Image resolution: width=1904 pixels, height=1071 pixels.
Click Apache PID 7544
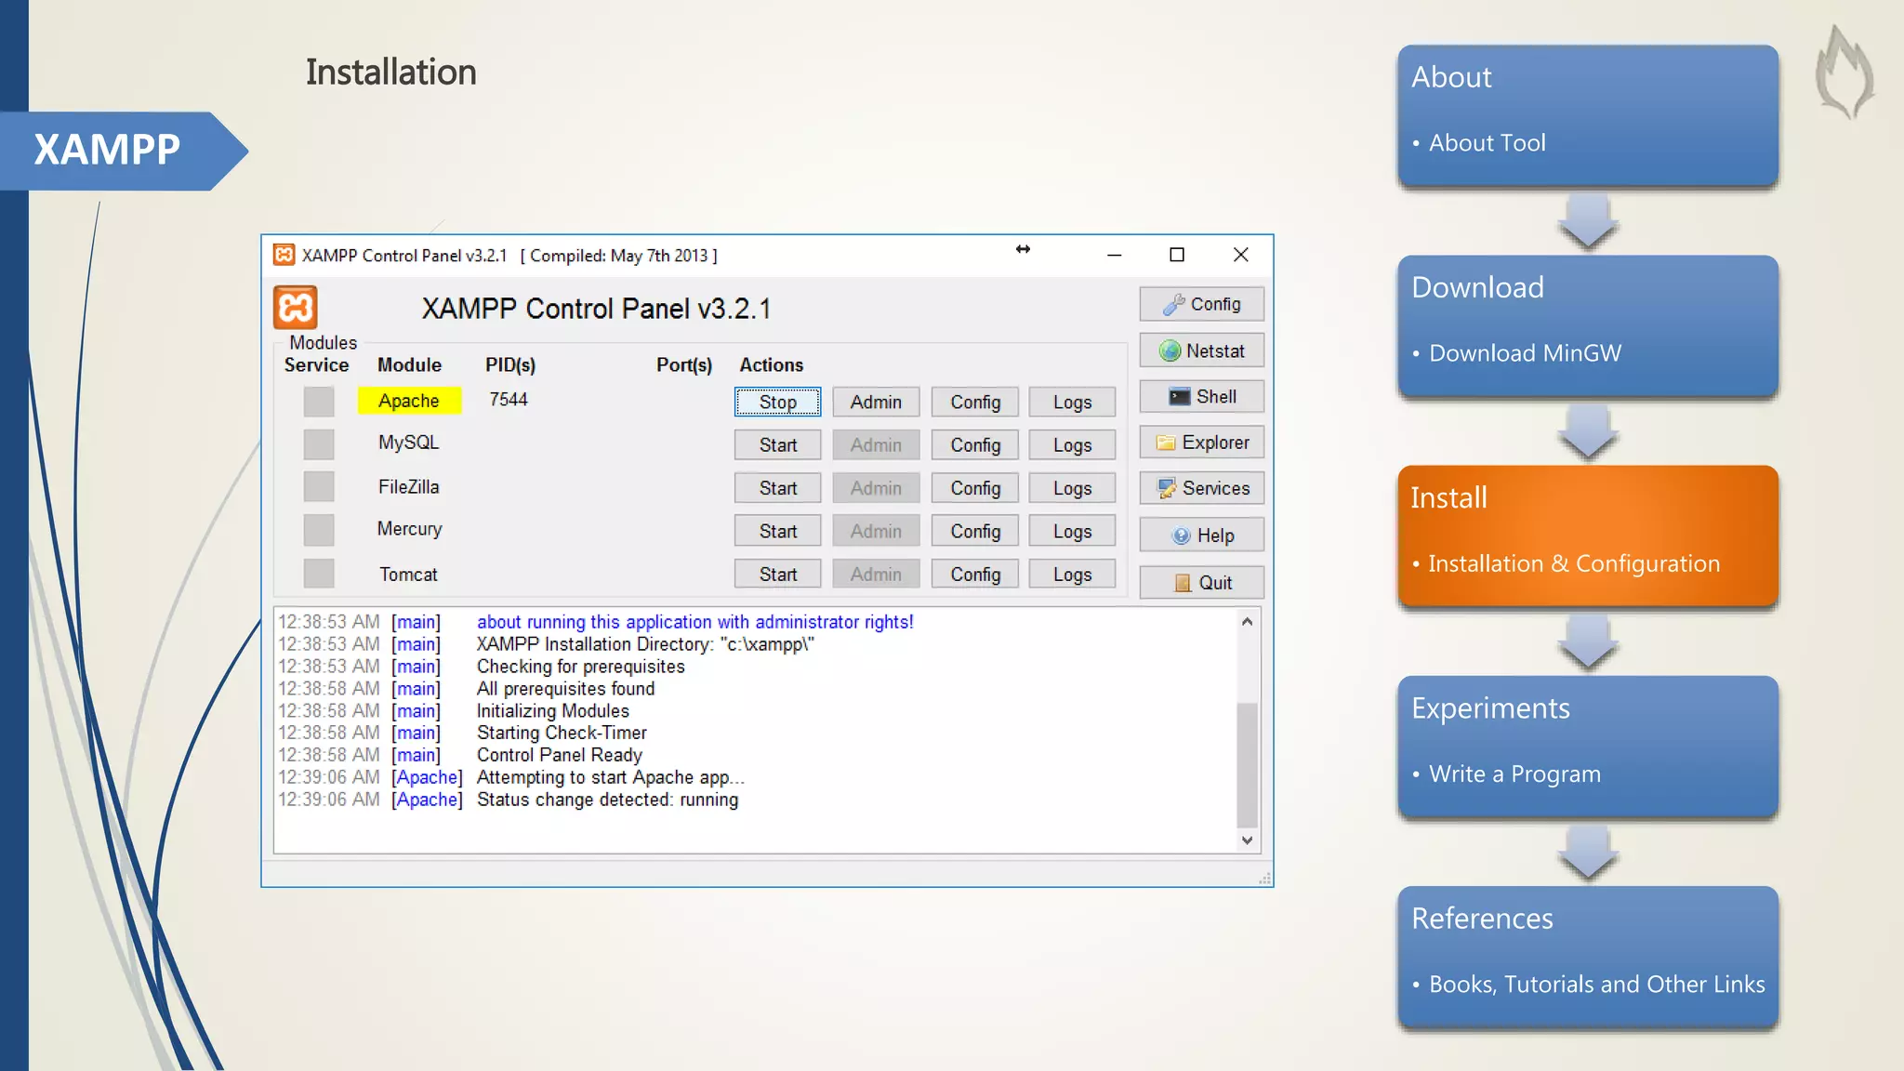tap(509, 400)
